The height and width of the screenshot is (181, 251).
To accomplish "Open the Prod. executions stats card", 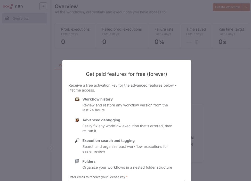I will coord(75,36).
